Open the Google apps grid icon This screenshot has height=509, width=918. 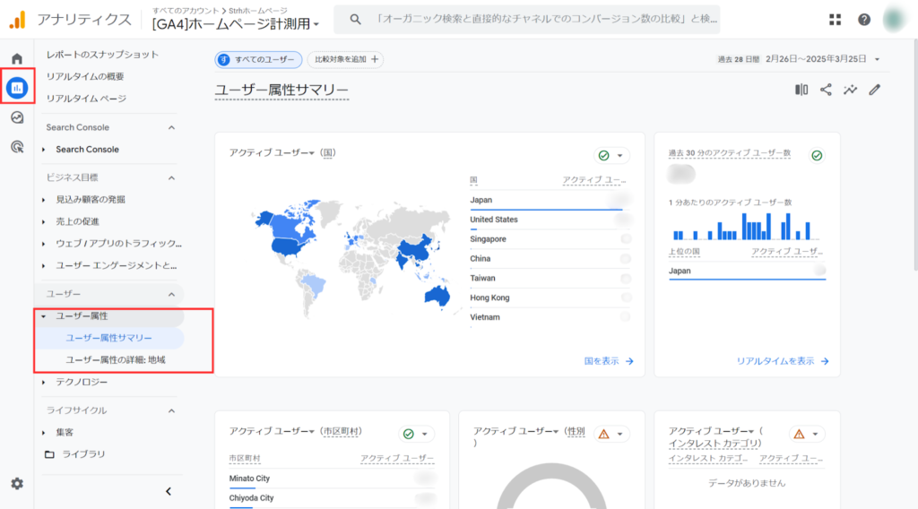pyautogui.click(x=835, y=20)
